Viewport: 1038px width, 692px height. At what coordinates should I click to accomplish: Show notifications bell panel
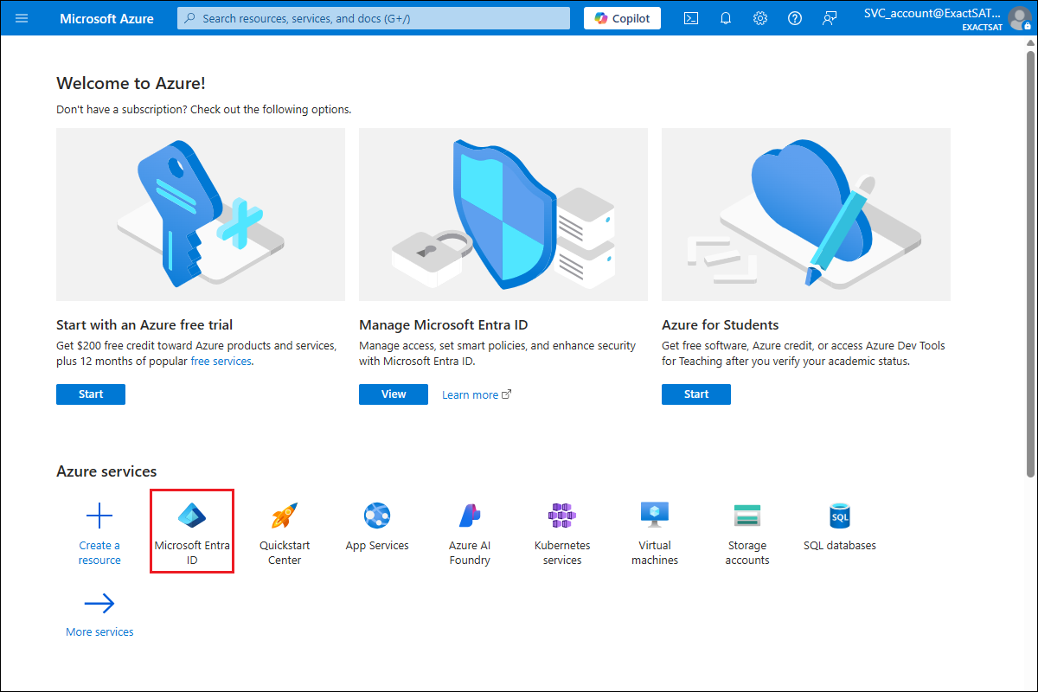coord(726,18)
